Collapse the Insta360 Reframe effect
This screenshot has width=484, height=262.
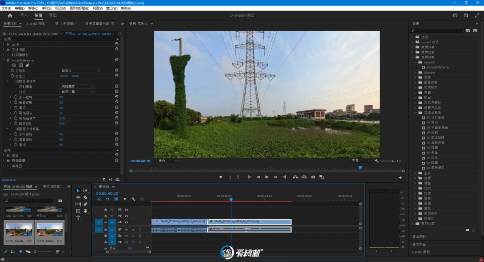4,60
